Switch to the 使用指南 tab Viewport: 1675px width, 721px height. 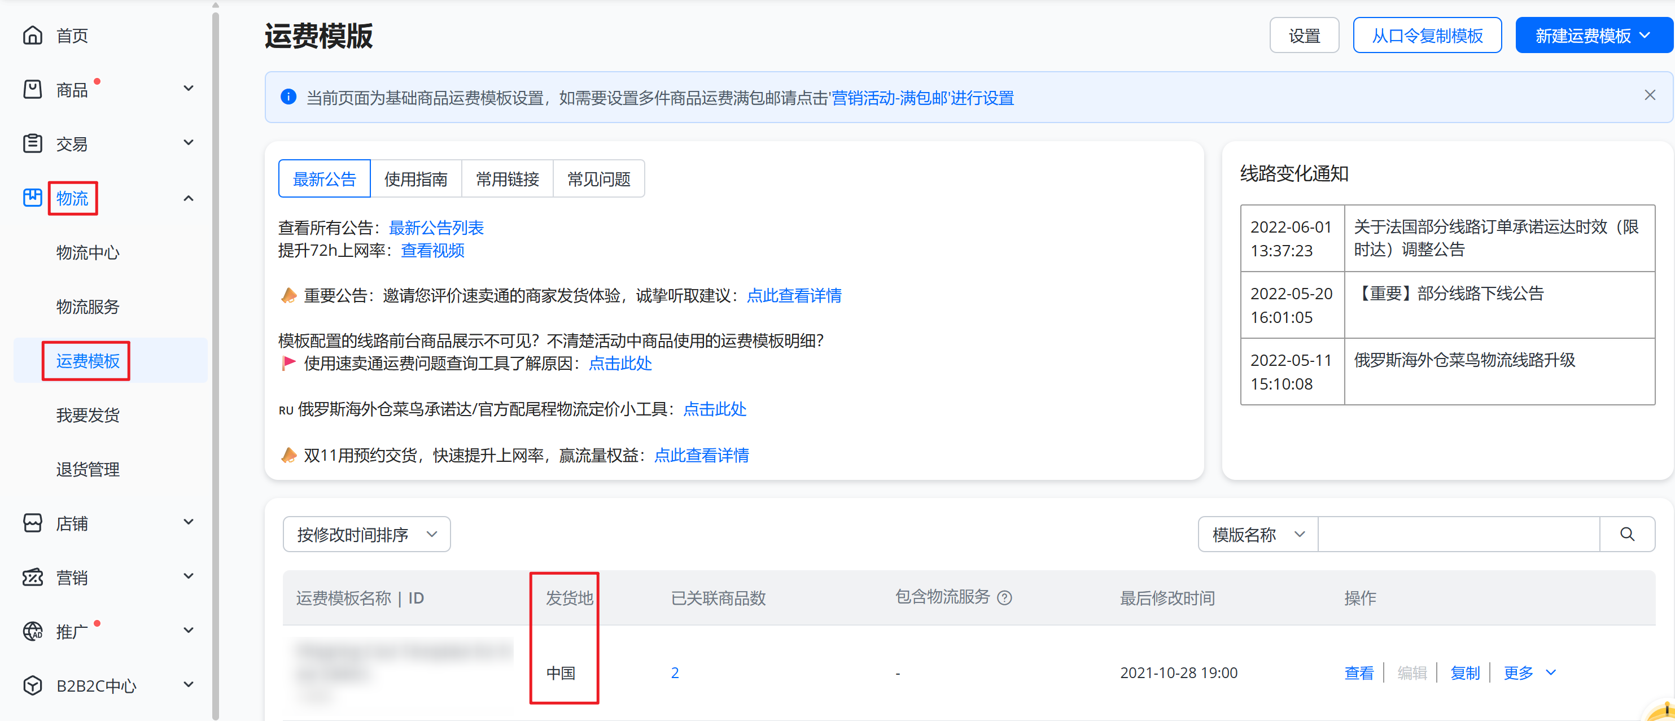point(416,179)
